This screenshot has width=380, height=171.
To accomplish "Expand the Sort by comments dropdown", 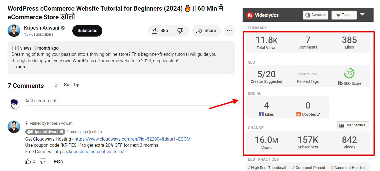I will pyautogui.click(x=67, y=85).
